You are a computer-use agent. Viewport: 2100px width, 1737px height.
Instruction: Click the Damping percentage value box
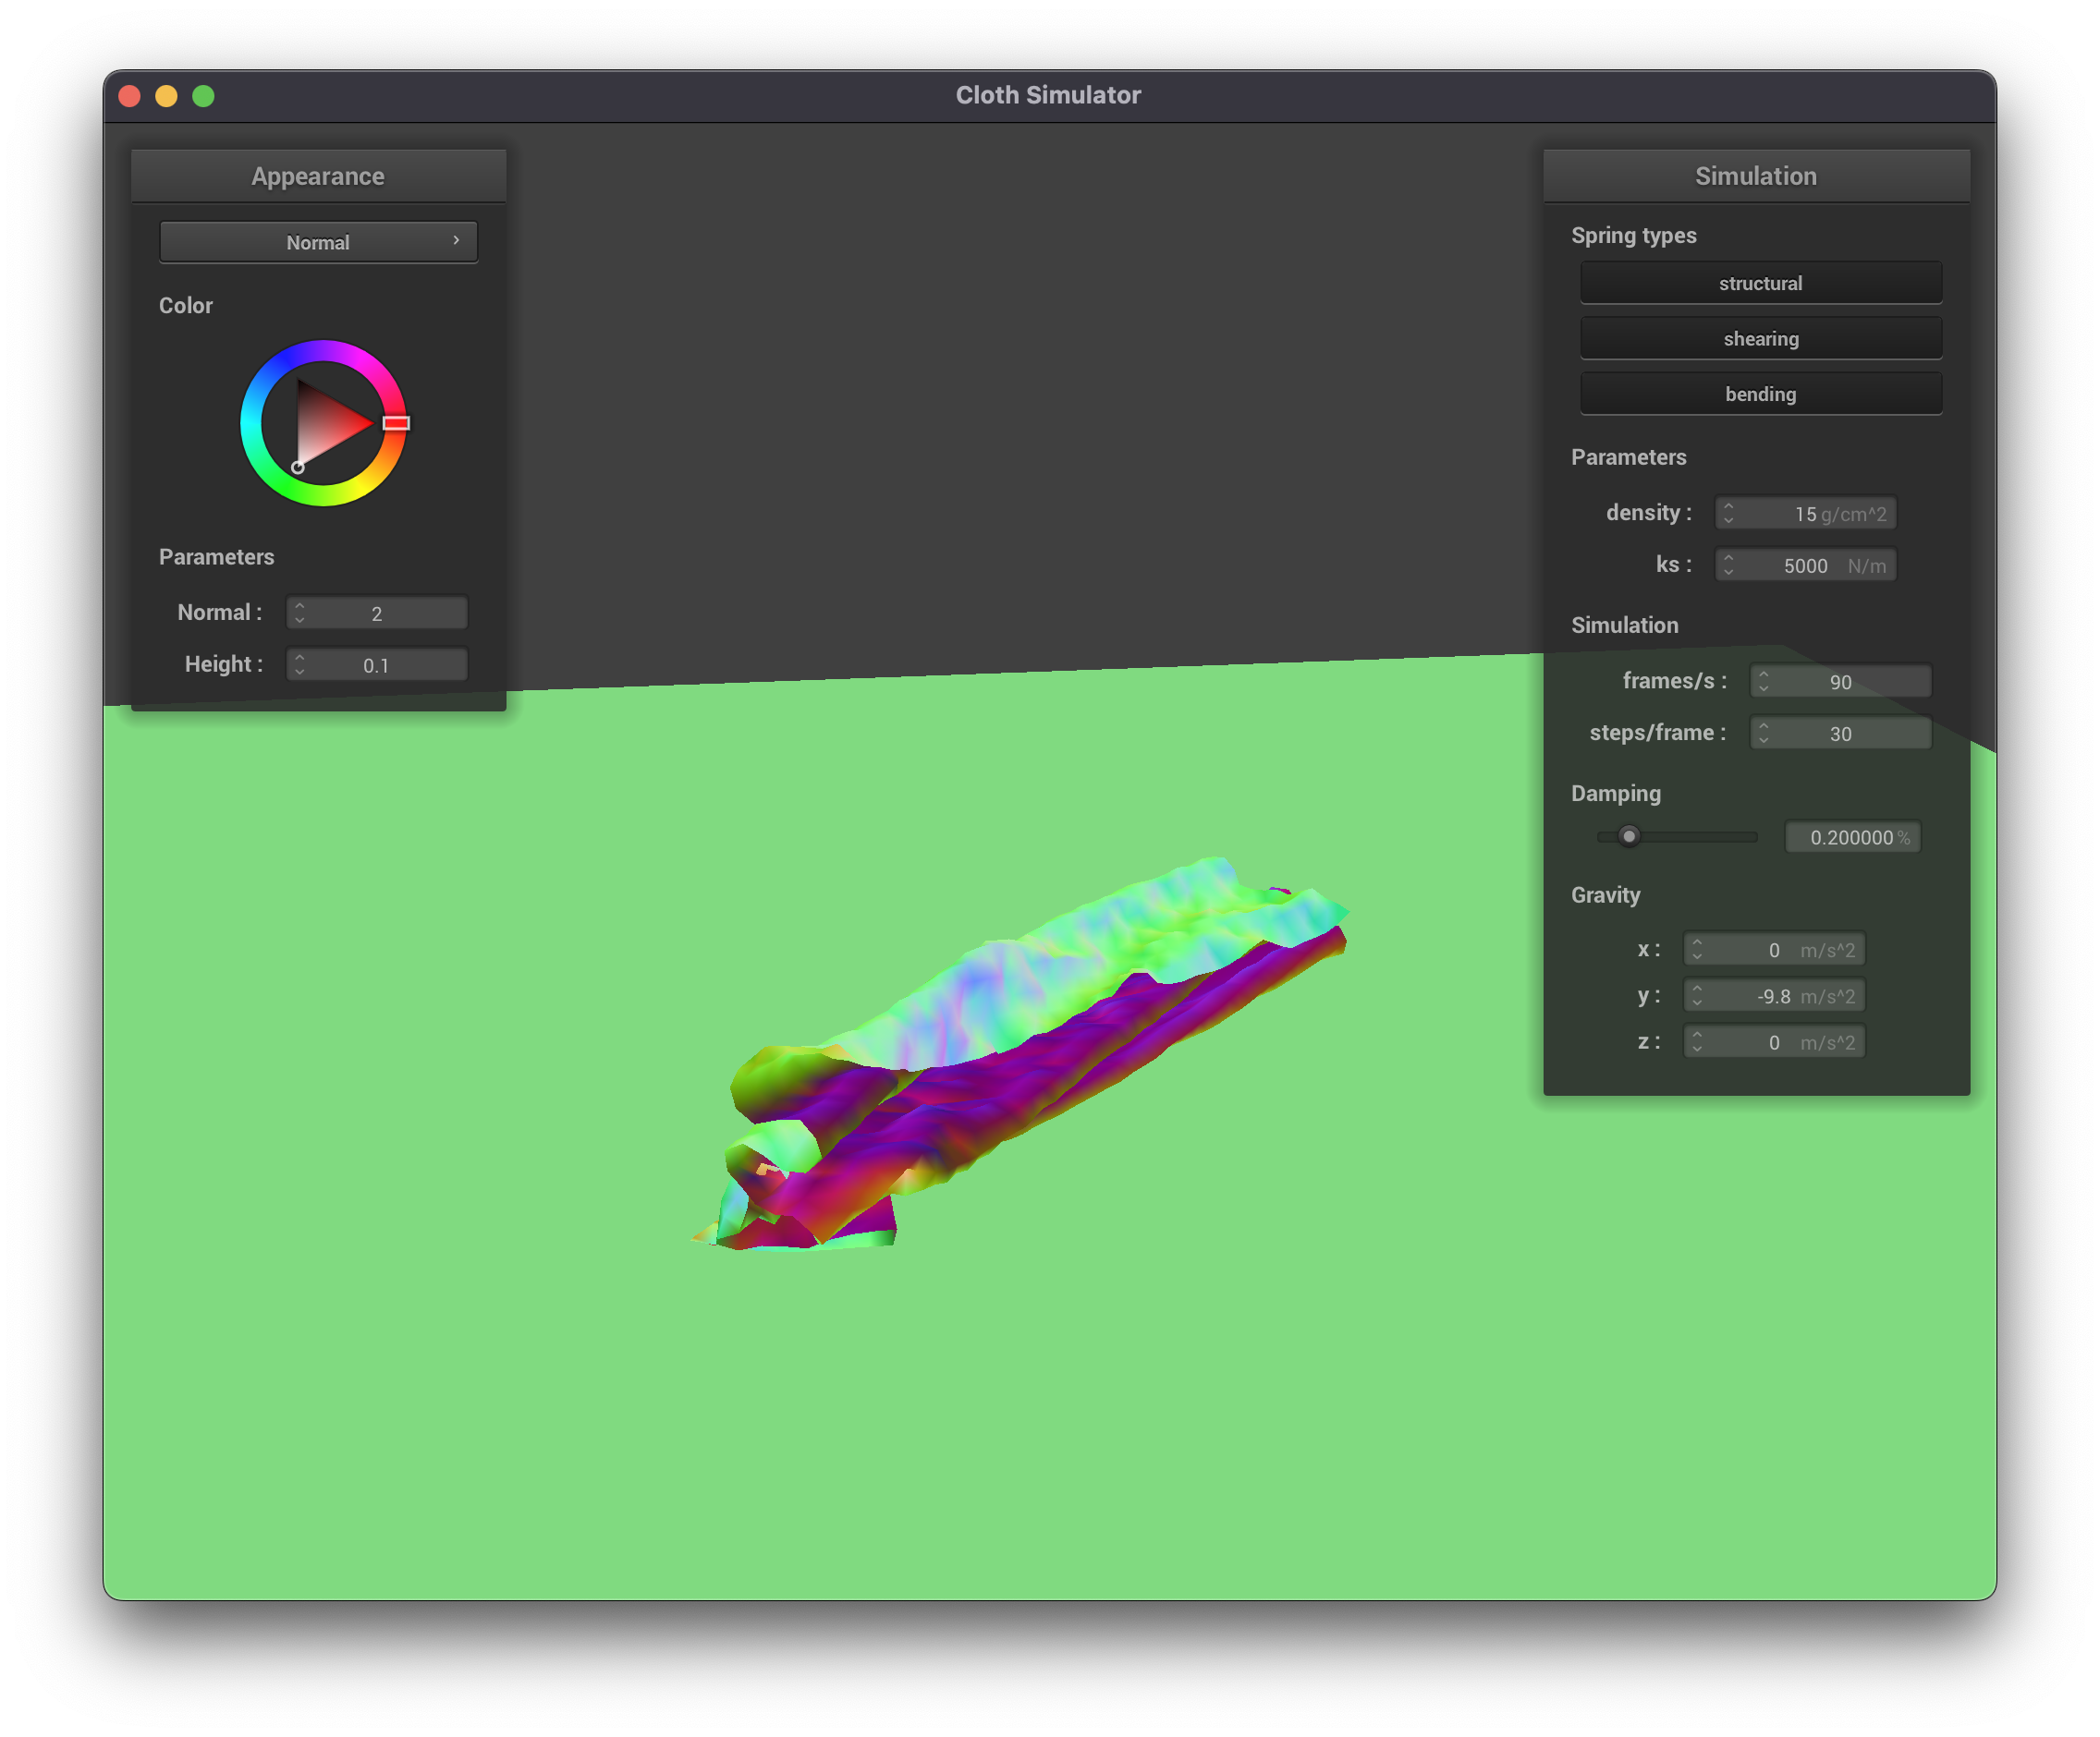coord(1852,837)
